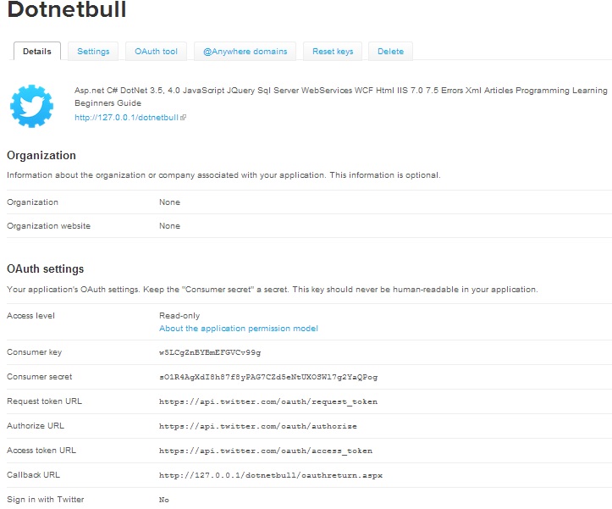Open the Delete tab
Image resolution: width=612 pixels, height=509 pixels.
click(x=390, y=51)
